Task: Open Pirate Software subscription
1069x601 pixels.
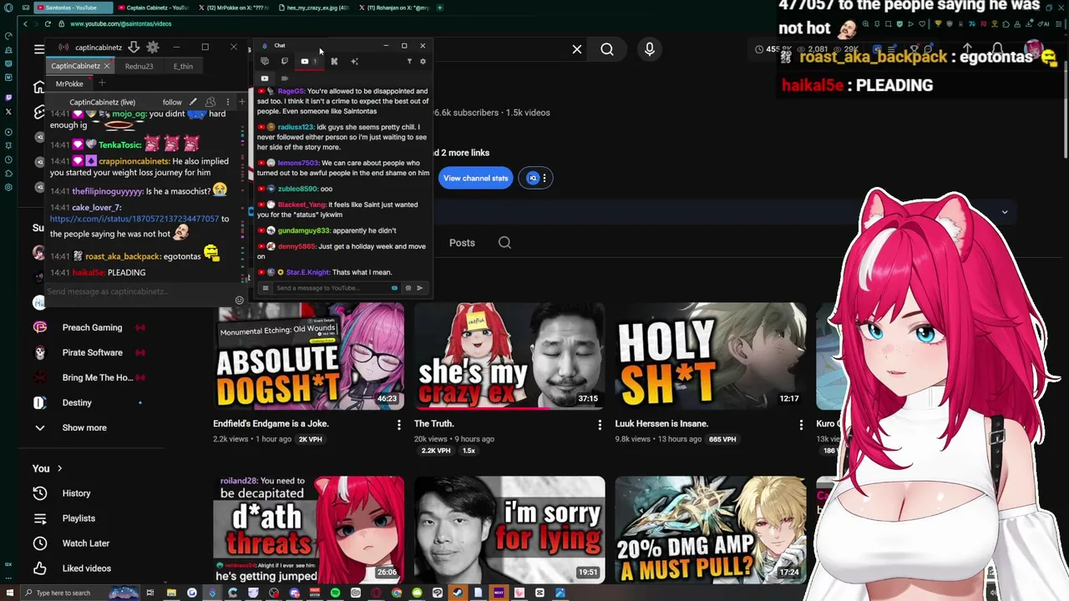Action: tap(92, 352)
